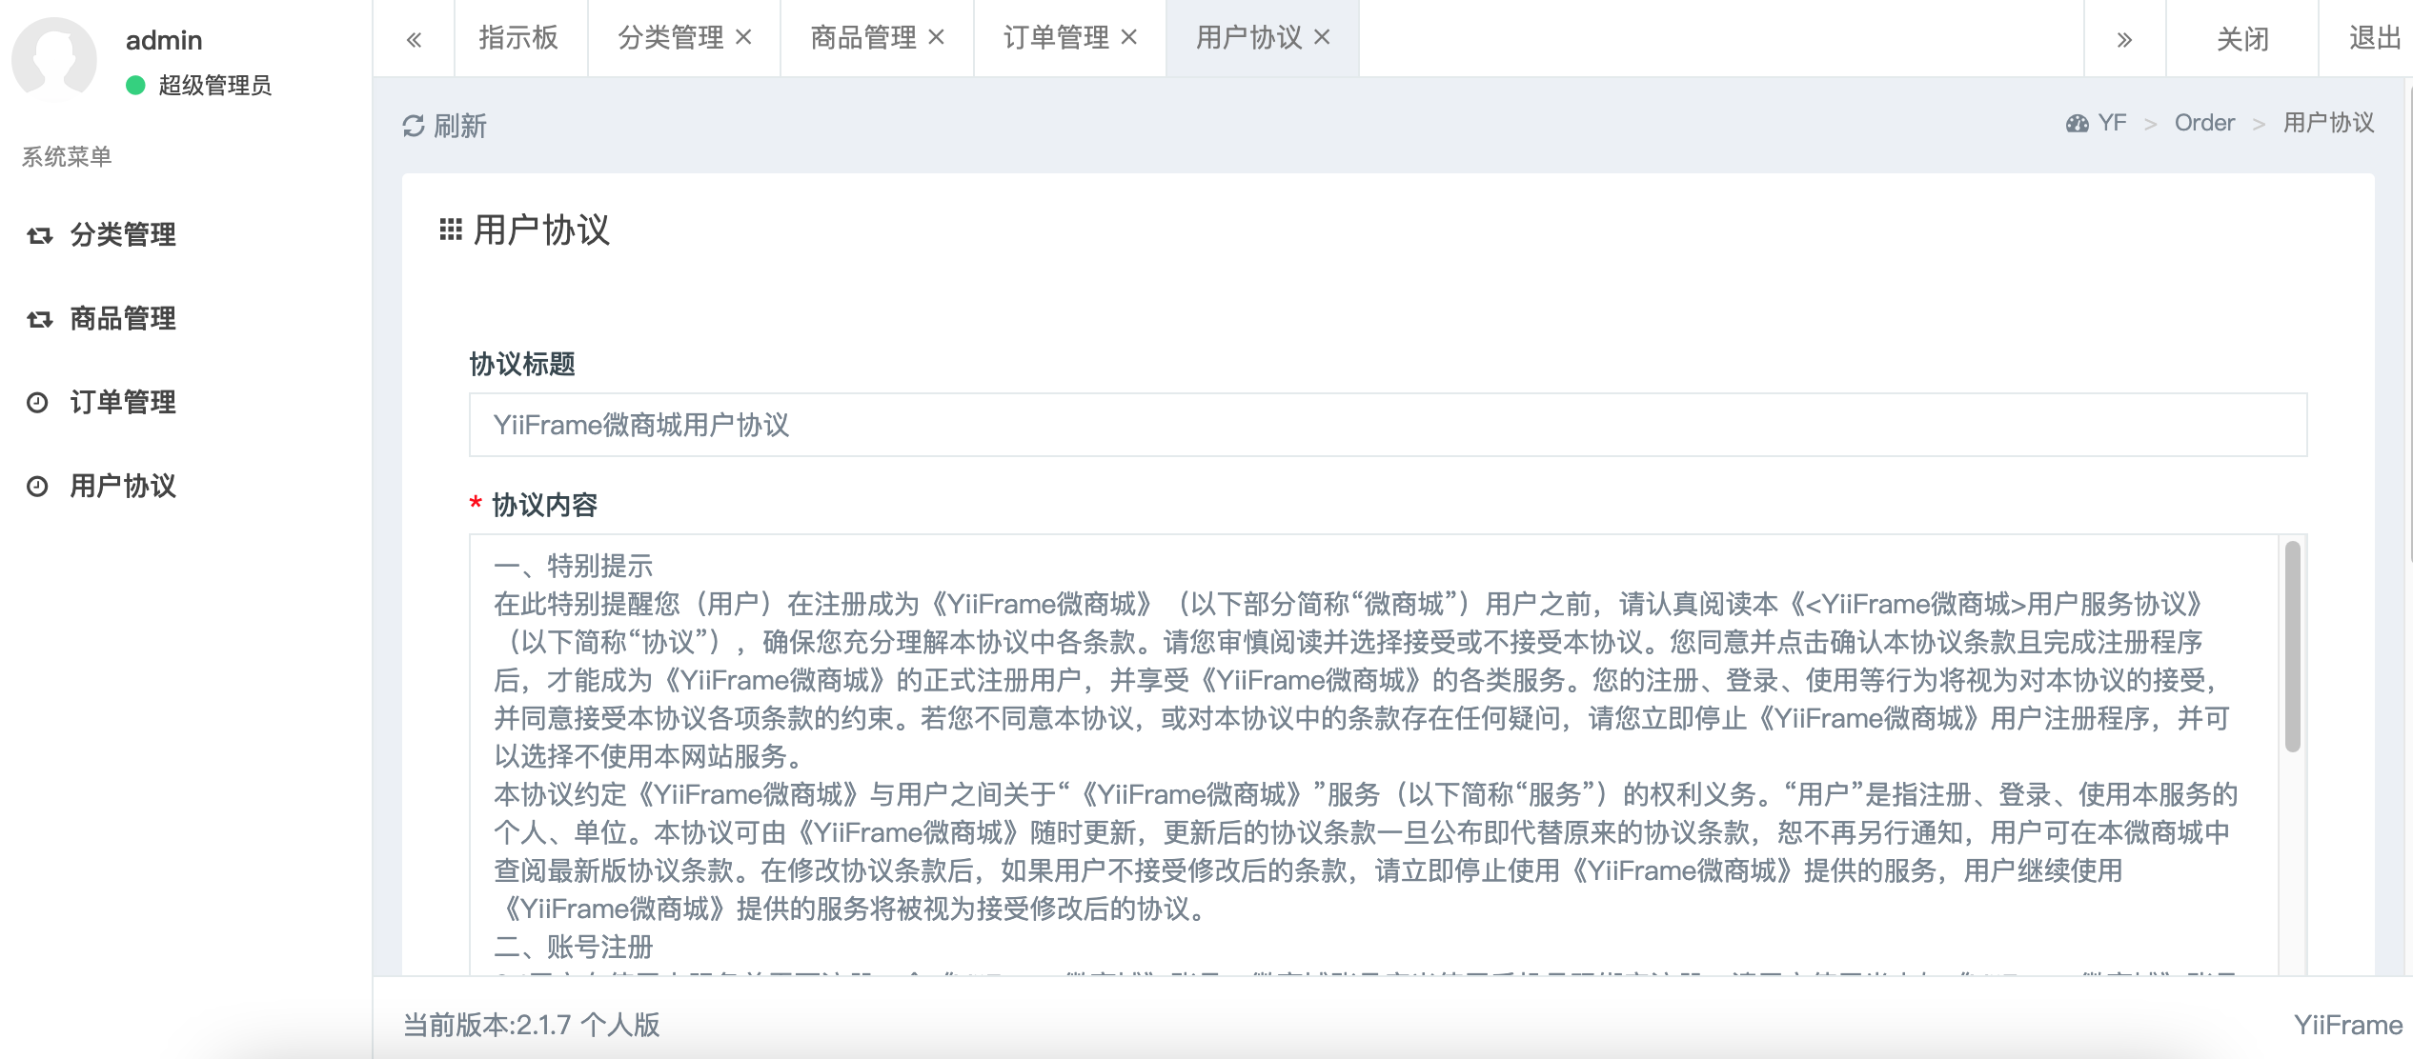Click the grid icon beside 用户协议 heading
Viewport: 2413px width, 1059px height.
click(450, 230)
